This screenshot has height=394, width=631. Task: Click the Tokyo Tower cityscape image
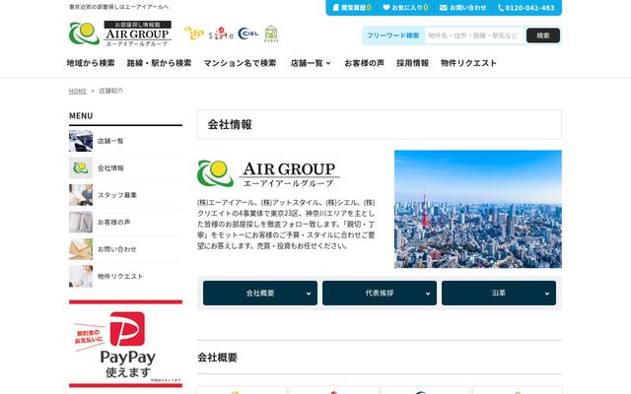[478, 209]
